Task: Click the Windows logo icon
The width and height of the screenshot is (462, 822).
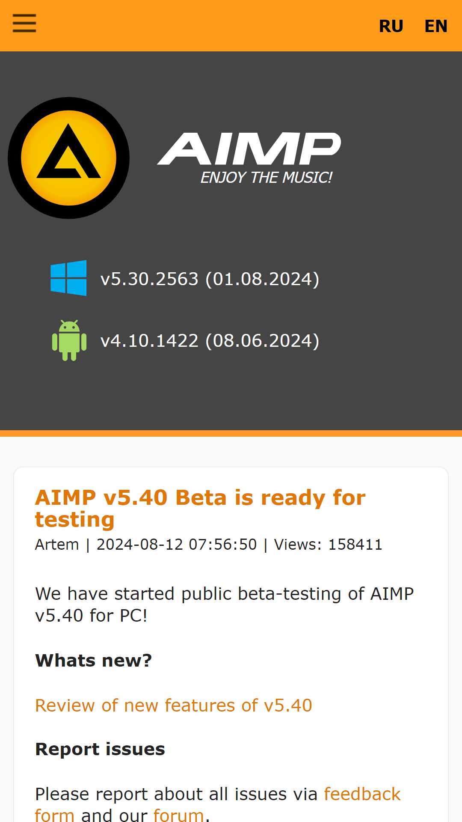Action: pyautogui.click(x=68, y=278)
